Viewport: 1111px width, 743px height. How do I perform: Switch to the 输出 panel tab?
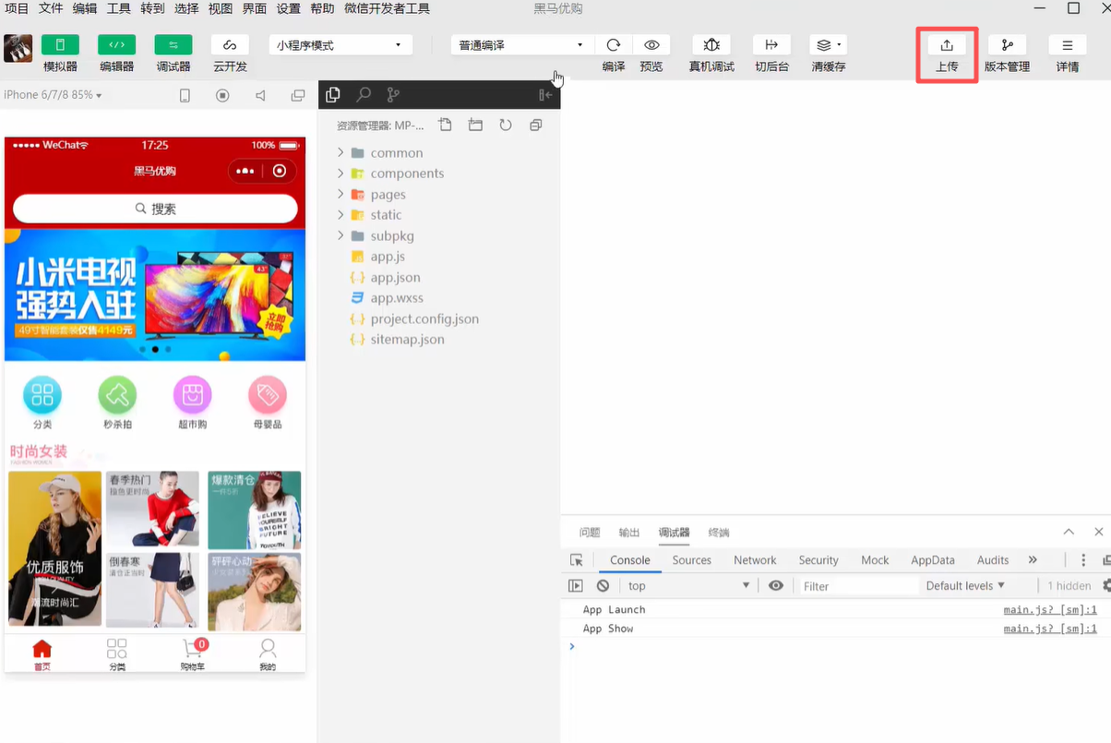coord(629,533)
